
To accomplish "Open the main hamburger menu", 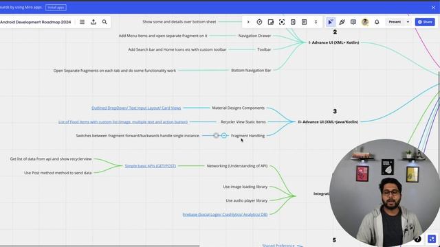I will coord(82,22).
